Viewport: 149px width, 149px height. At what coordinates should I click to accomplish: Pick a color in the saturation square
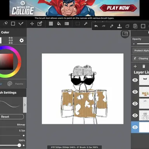pos(7,62)
